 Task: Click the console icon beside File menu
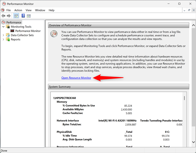coord(3,10)
